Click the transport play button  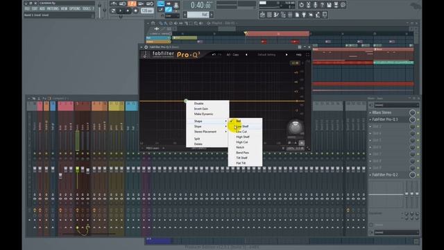120,10
